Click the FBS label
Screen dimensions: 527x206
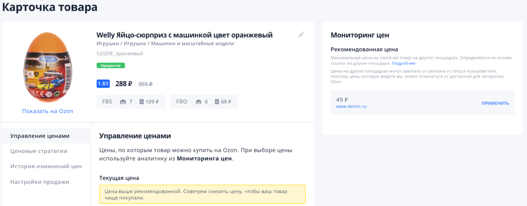(107, 102)
